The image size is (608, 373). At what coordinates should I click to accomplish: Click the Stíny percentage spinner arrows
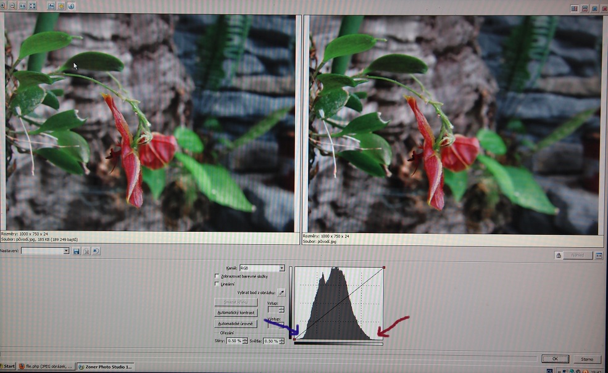click(245, 340)
